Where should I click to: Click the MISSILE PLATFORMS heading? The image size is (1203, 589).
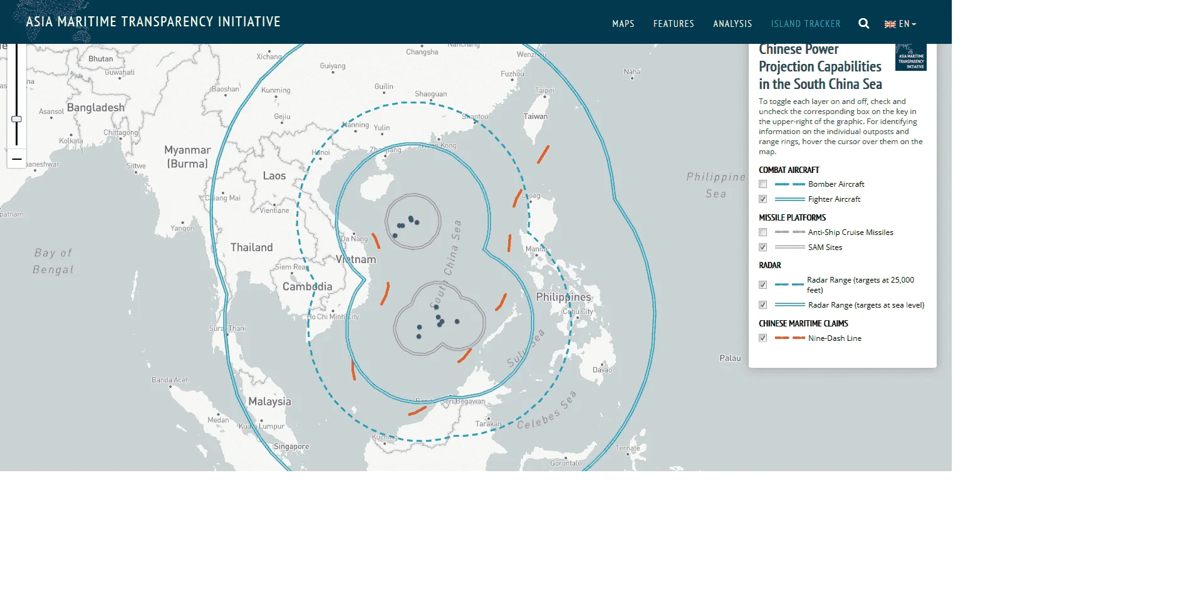[x=792, y=218]
